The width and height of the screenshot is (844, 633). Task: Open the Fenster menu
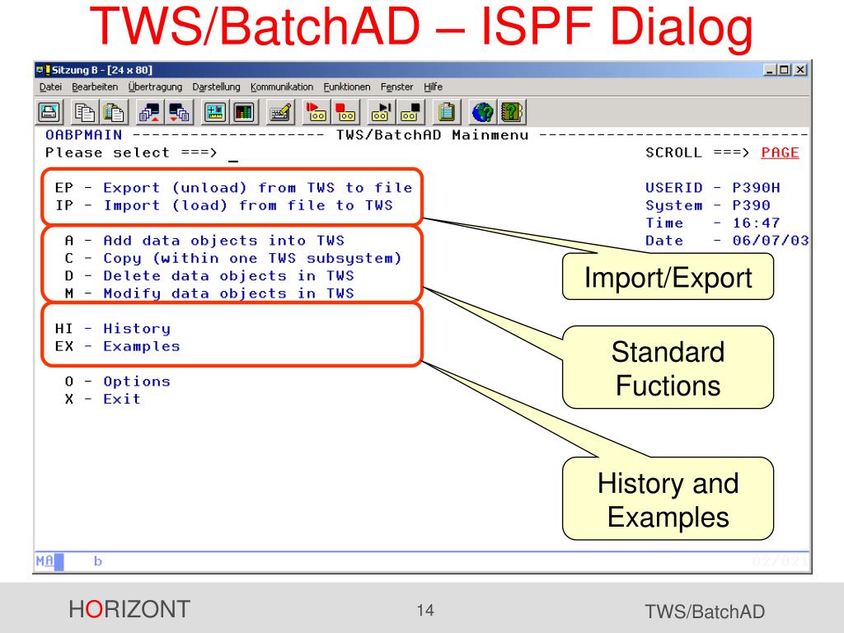(396, 87)
